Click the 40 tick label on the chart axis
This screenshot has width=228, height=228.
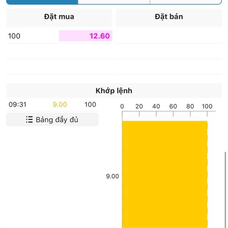pos(156,106)
